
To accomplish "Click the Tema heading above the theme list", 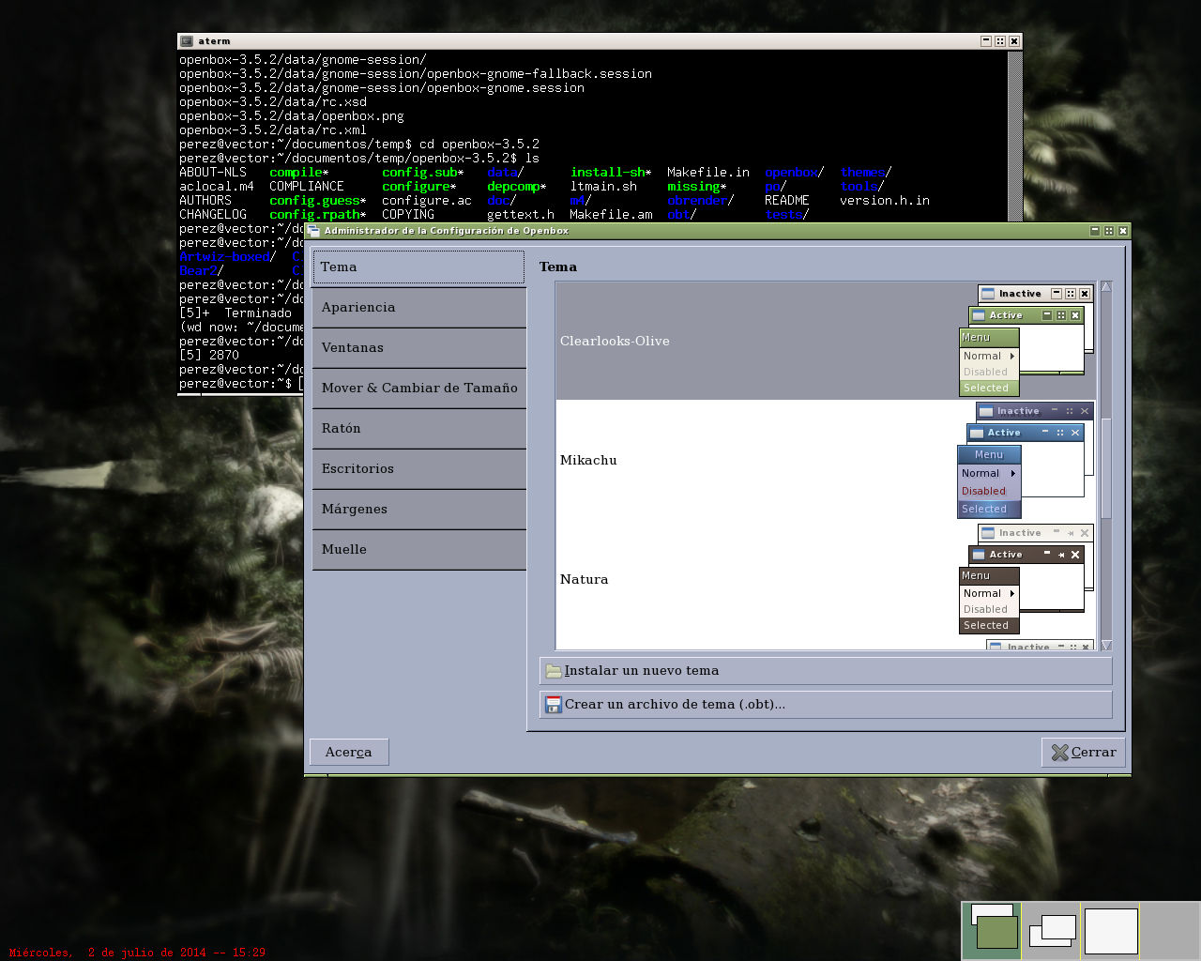I will tap(558, 267).
